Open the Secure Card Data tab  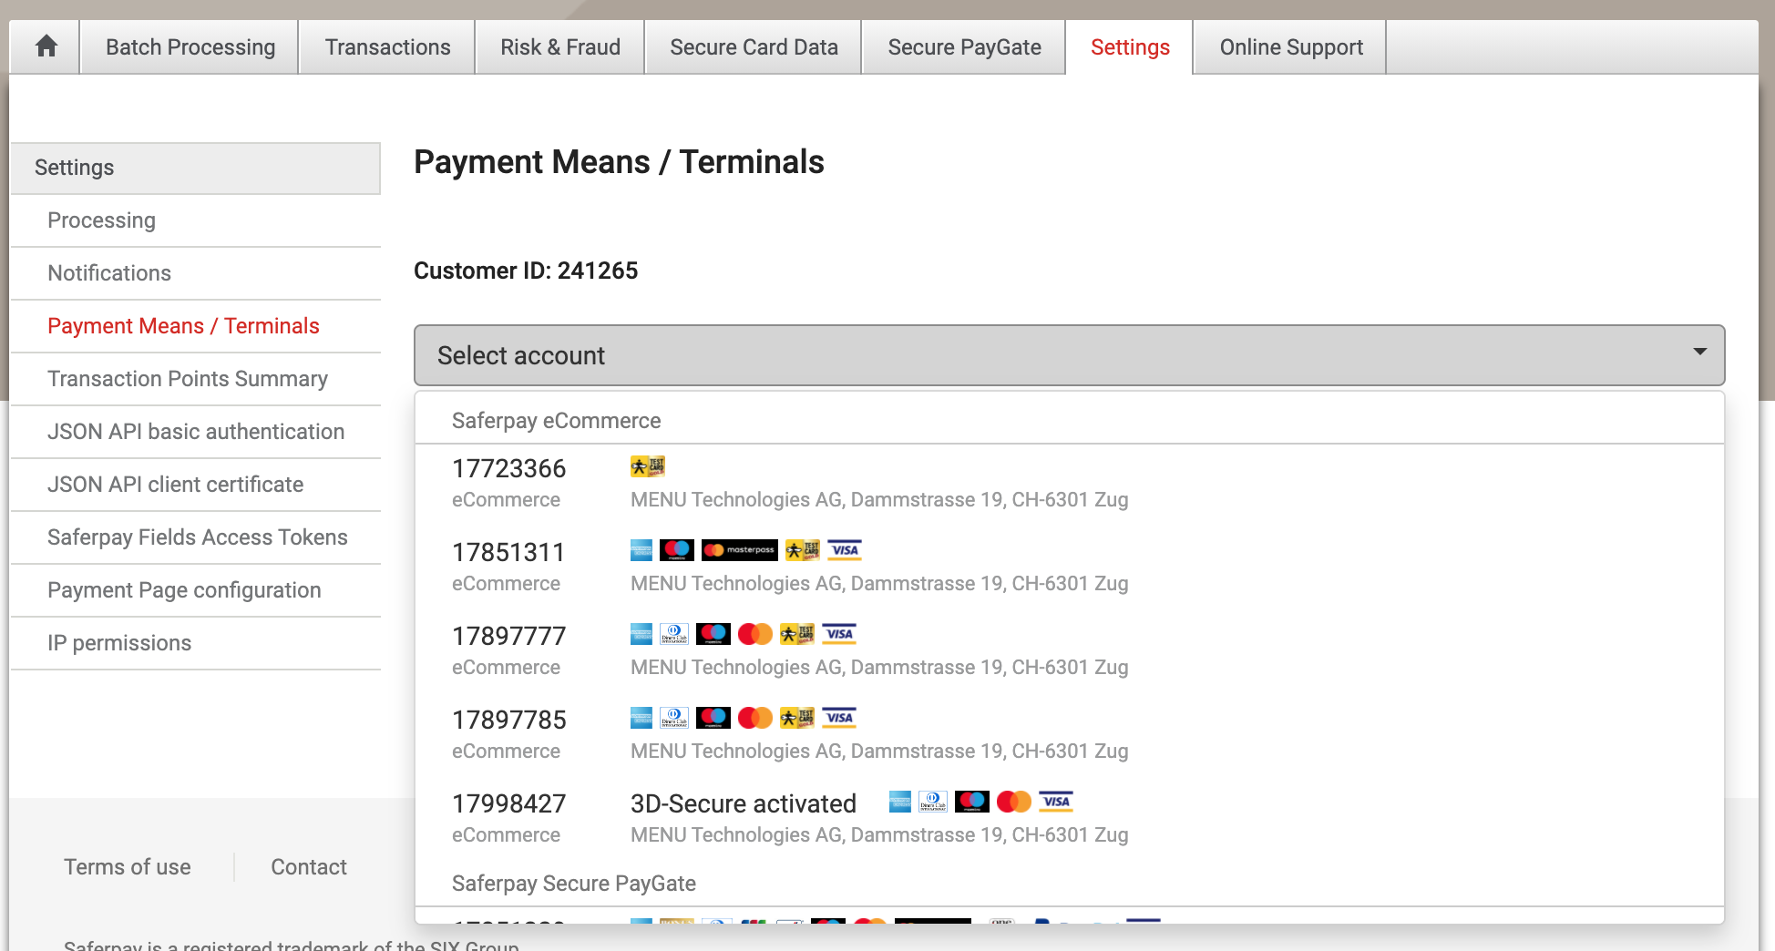[x=754, y=46]
